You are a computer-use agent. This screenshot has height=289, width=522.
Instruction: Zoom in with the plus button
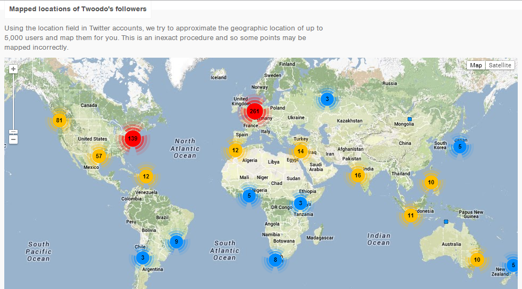point(13,69)
